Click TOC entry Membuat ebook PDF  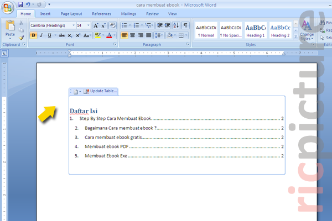[x=106, y=146]
